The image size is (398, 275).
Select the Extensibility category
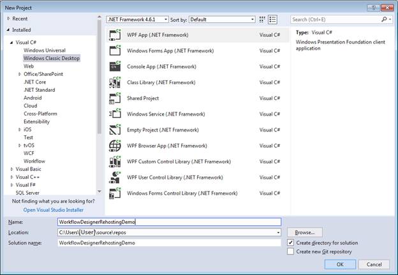(x=36, y=121)
